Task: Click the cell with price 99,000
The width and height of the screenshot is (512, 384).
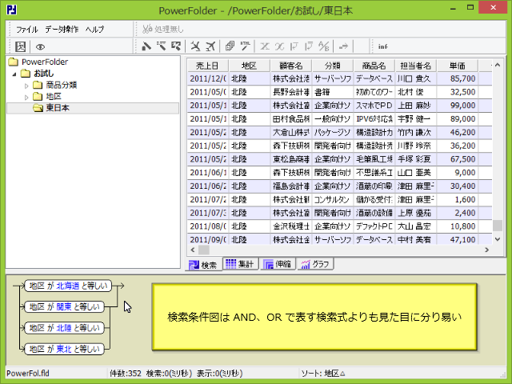Action: [458, 106]
